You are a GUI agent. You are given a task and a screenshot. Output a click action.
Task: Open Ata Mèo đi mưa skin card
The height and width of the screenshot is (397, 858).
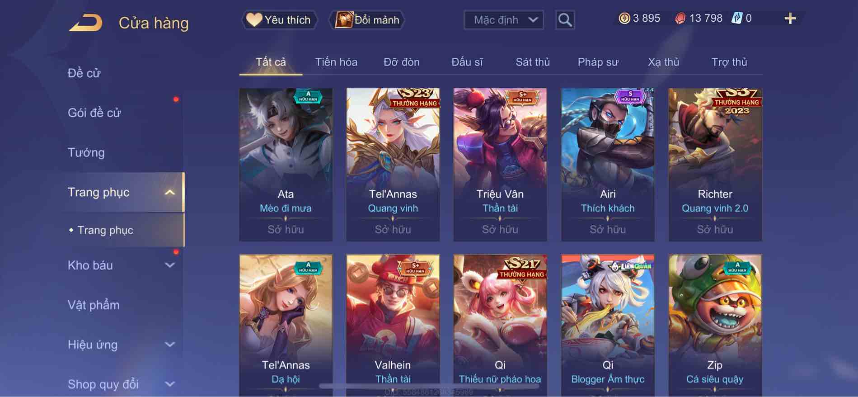pyautogui.click(x=286, y=165)
